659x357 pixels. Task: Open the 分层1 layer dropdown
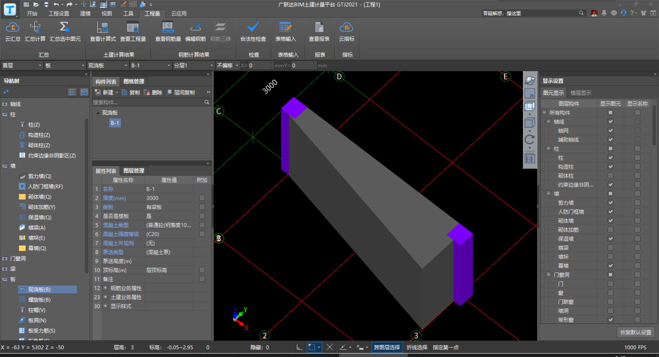click(x=194, y=66)
